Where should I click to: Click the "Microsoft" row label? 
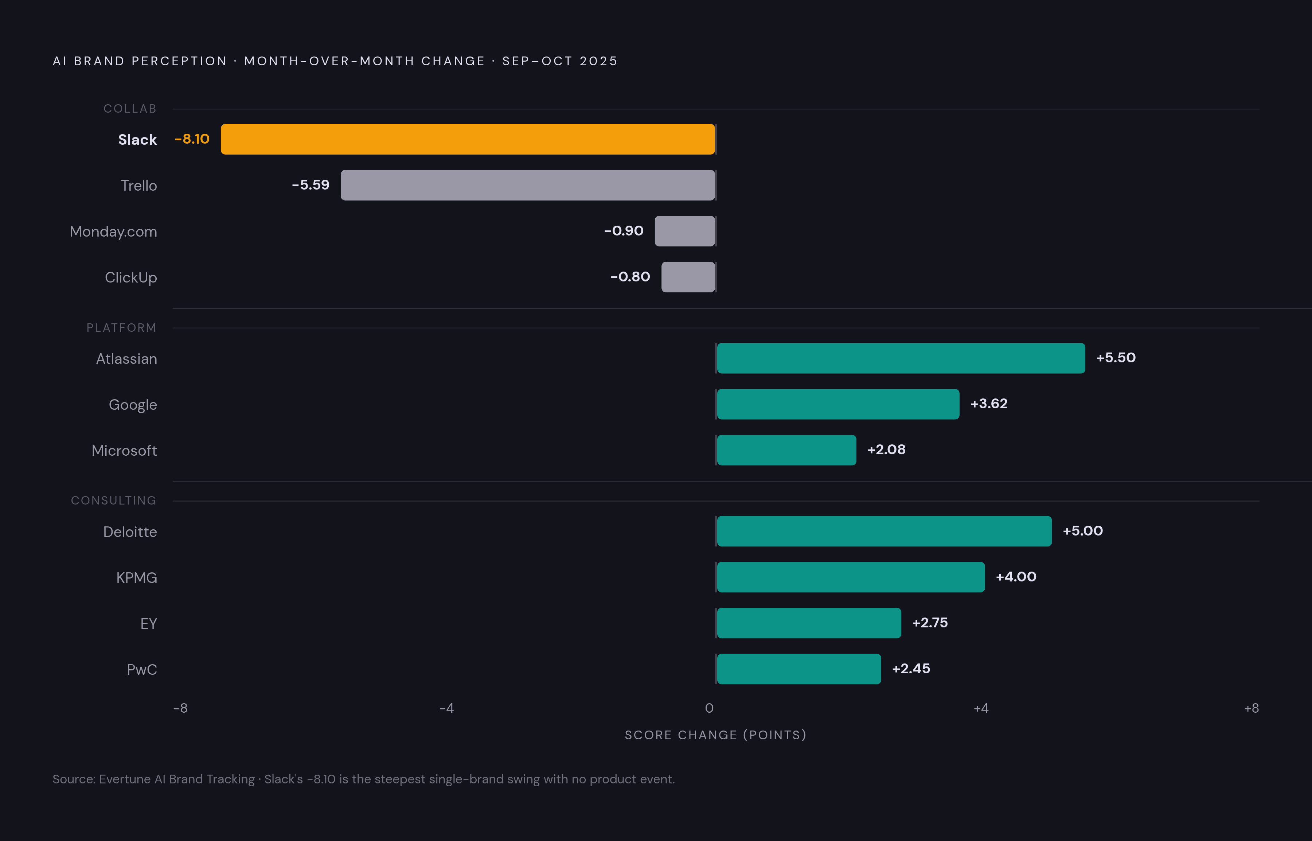click(125, 451)
